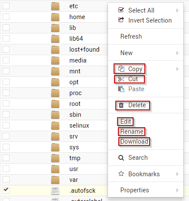189x201 pixels.
Task: Choose Refresh from the context menu
Action: coord(131,36)
